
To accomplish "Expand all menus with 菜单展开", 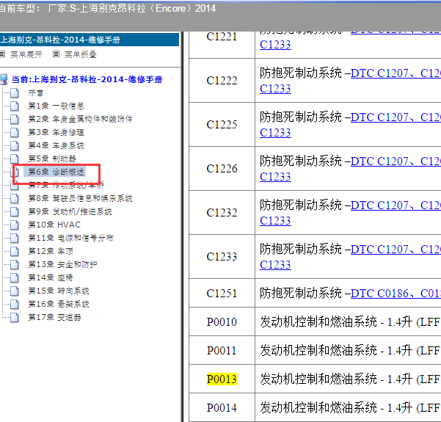I will click(x=28, y=54).
